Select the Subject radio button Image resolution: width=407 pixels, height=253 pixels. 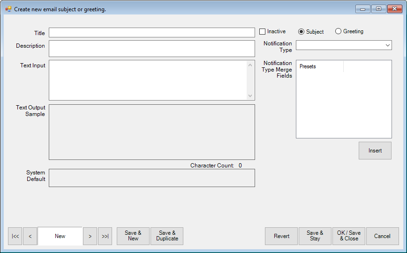coord(301,31)
